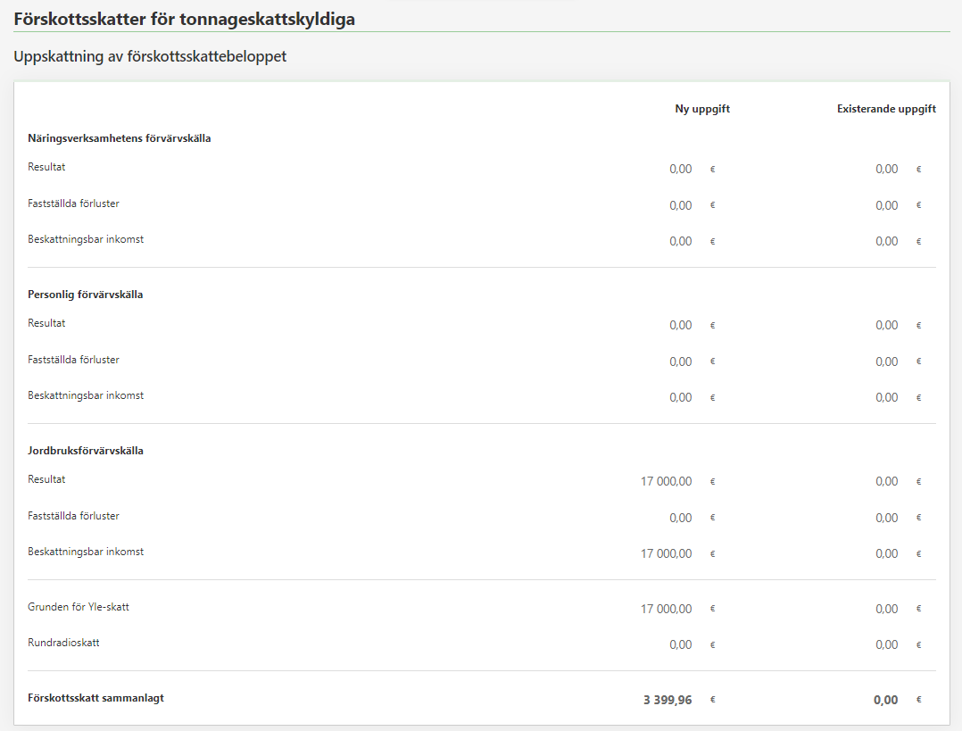Click existing Resultat value under Jordbruksförvärvskälla

pyautogui.click(x=886, y=481)
